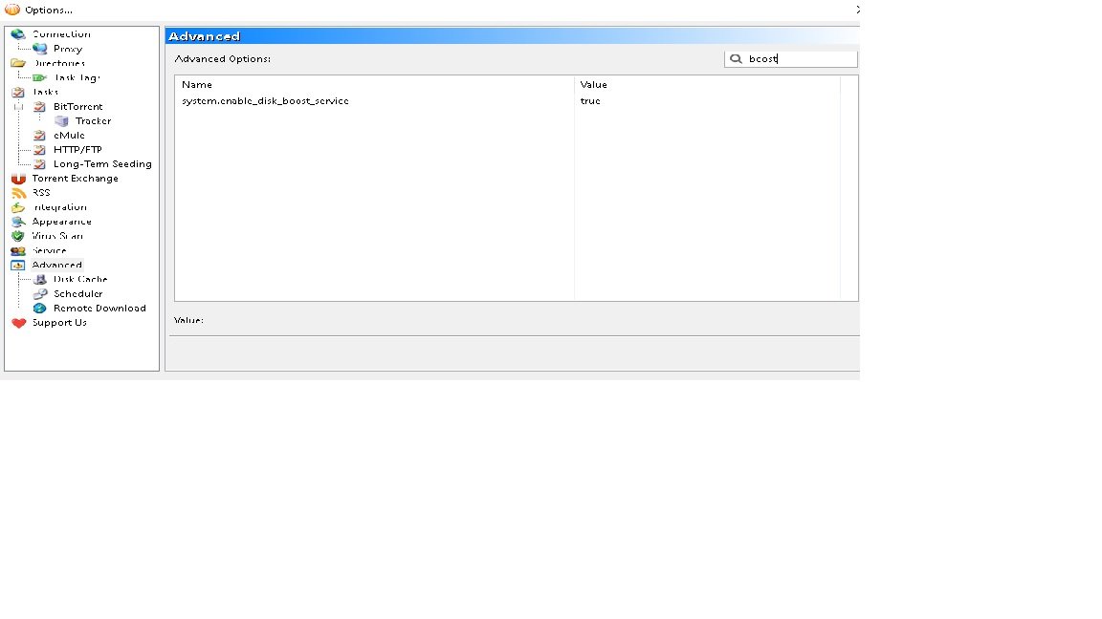
Task: Collapse the BitTorrent tree node
Action: (x=18, y=107)
